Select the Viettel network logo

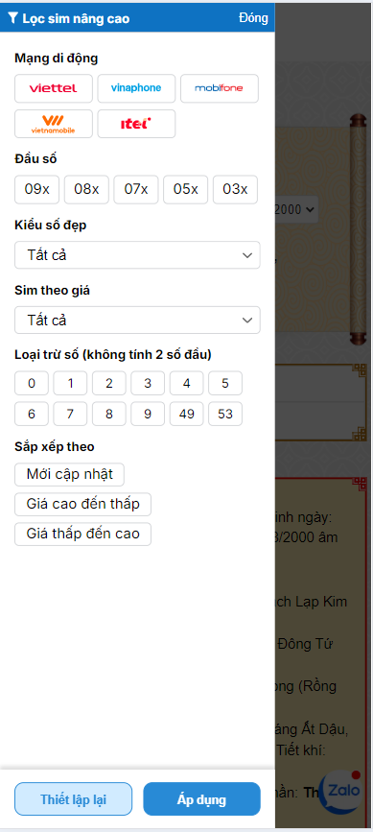coord(54,88)
